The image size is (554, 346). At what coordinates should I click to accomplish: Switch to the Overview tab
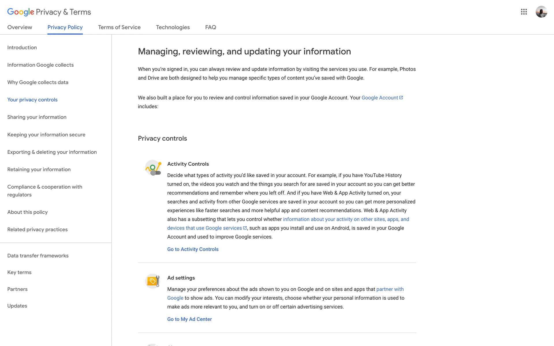pos(20,27)
